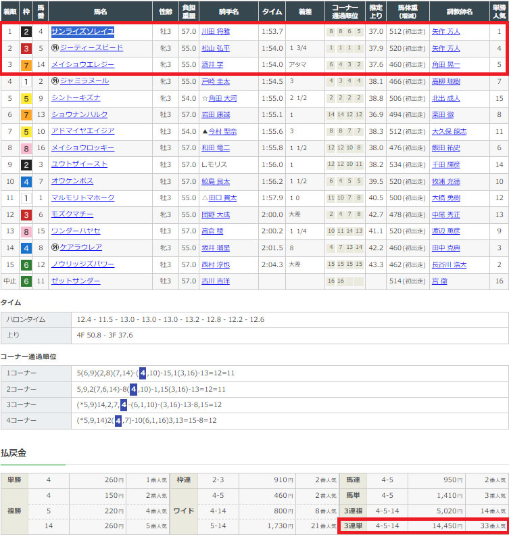The height and width of the screenshot is (535, 509).
Task: Click the 外 icon beside ケアラウレア
Action: 55,248
